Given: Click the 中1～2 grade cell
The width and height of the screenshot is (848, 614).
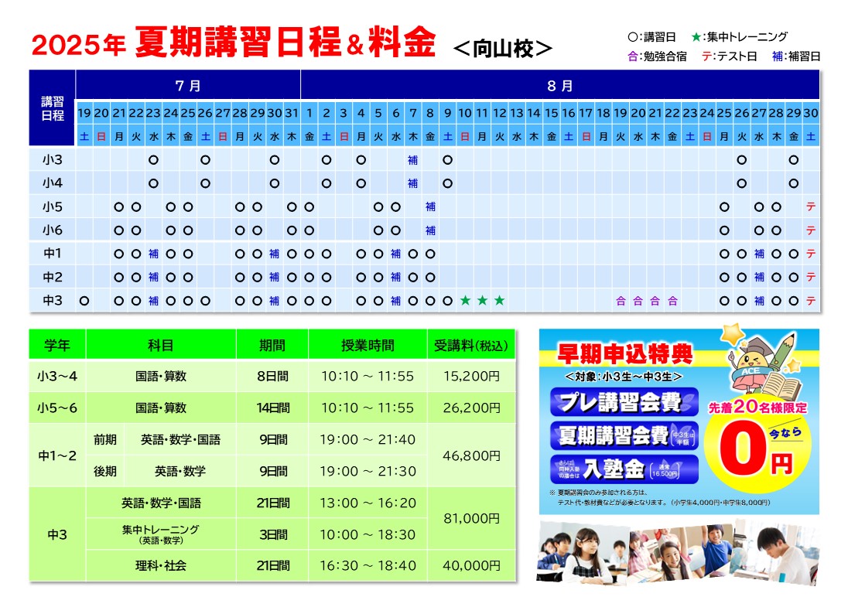Looking at the screenshot, I should [x=57, y=455].
